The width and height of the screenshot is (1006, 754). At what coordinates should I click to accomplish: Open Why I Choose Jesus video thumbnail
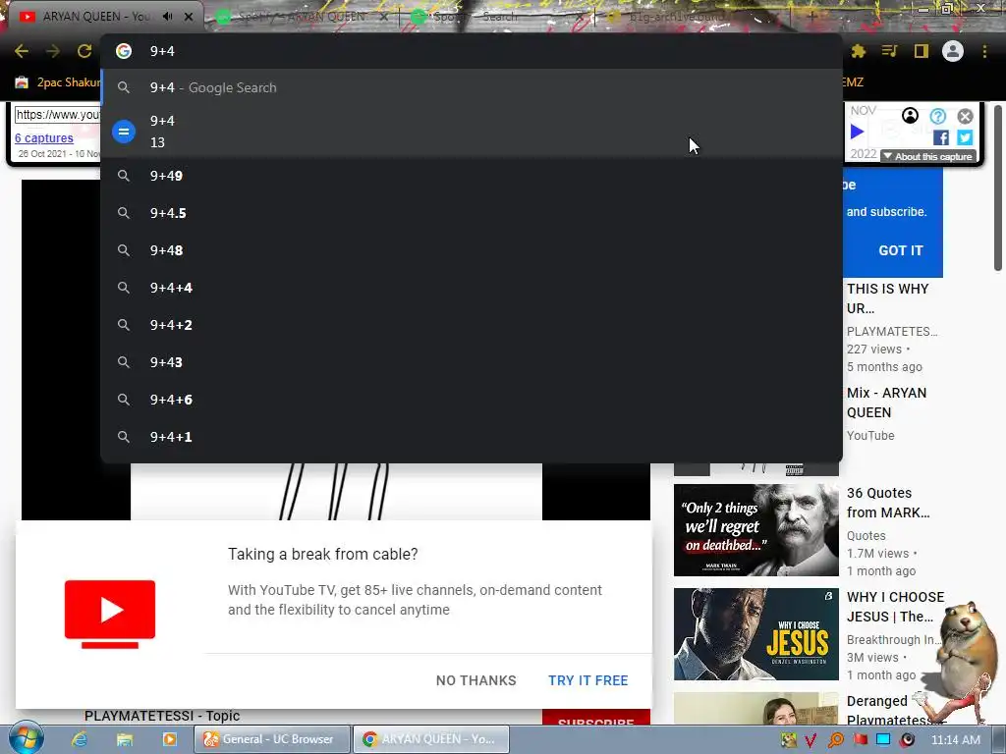pos(755,634)
